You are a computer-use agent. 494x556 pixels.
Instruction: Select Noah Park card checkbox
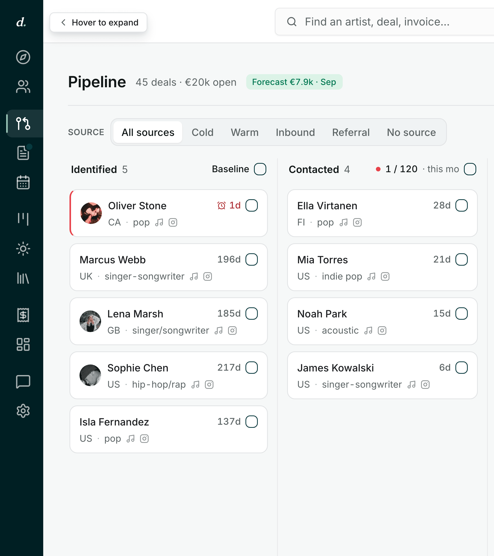(462, 314)
